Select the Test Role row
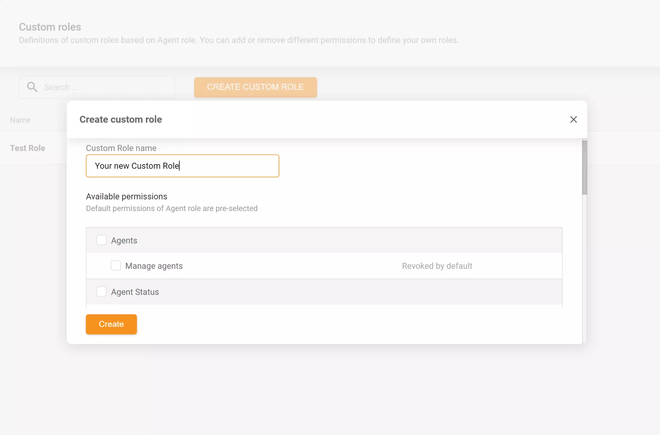This screenshot has width=660, height=435. point(27,148)
